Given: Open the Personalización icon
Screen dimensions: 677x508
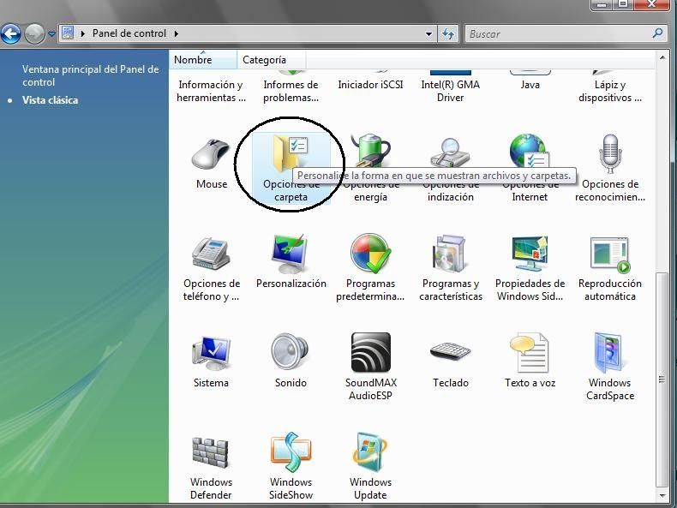Looking at the screenshot, I should tap(291, 256).
